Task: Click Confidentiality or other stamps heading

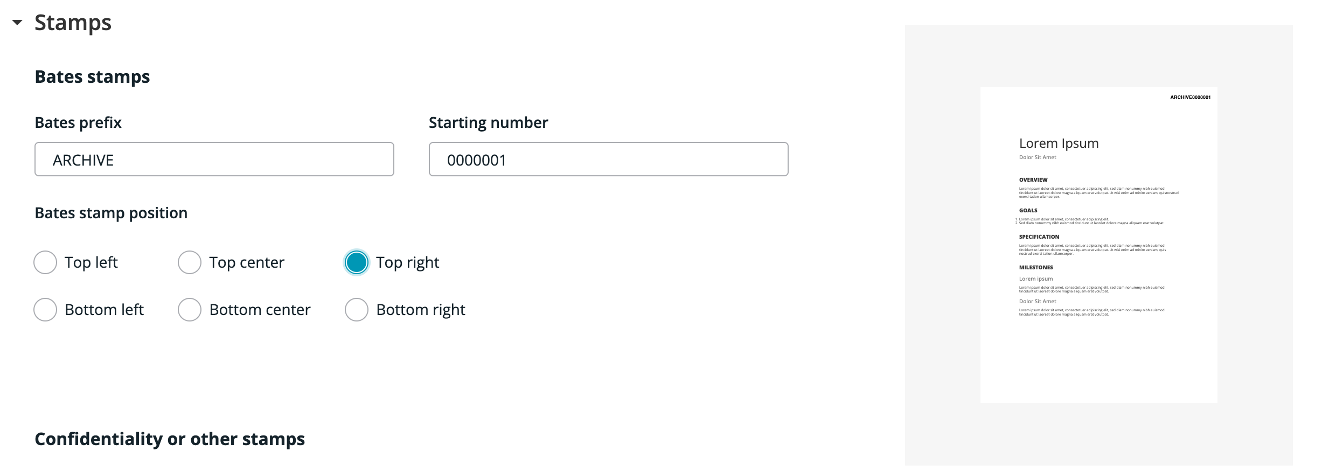Action: pos(170,439)
